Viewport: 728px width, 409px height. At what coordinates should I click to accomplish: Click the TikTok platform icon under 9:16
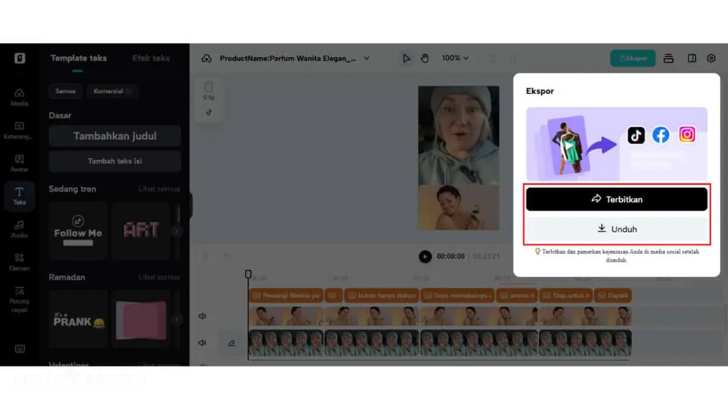tap(209, 112)
